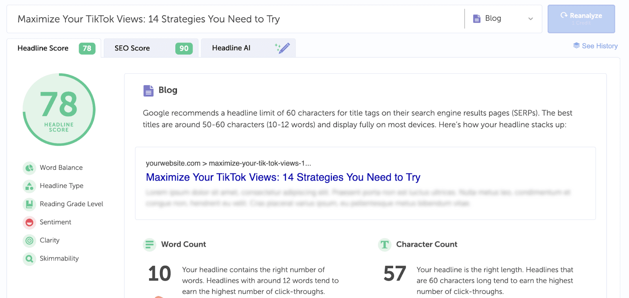
Task: Click the Blog document icon in dropdown
Action: pyautogui.click(x=476, y=18)
